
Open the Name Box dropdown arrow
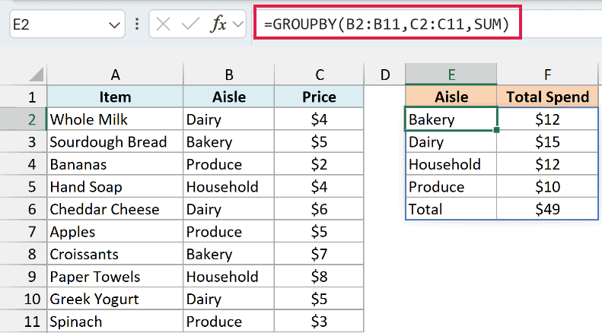114,25
